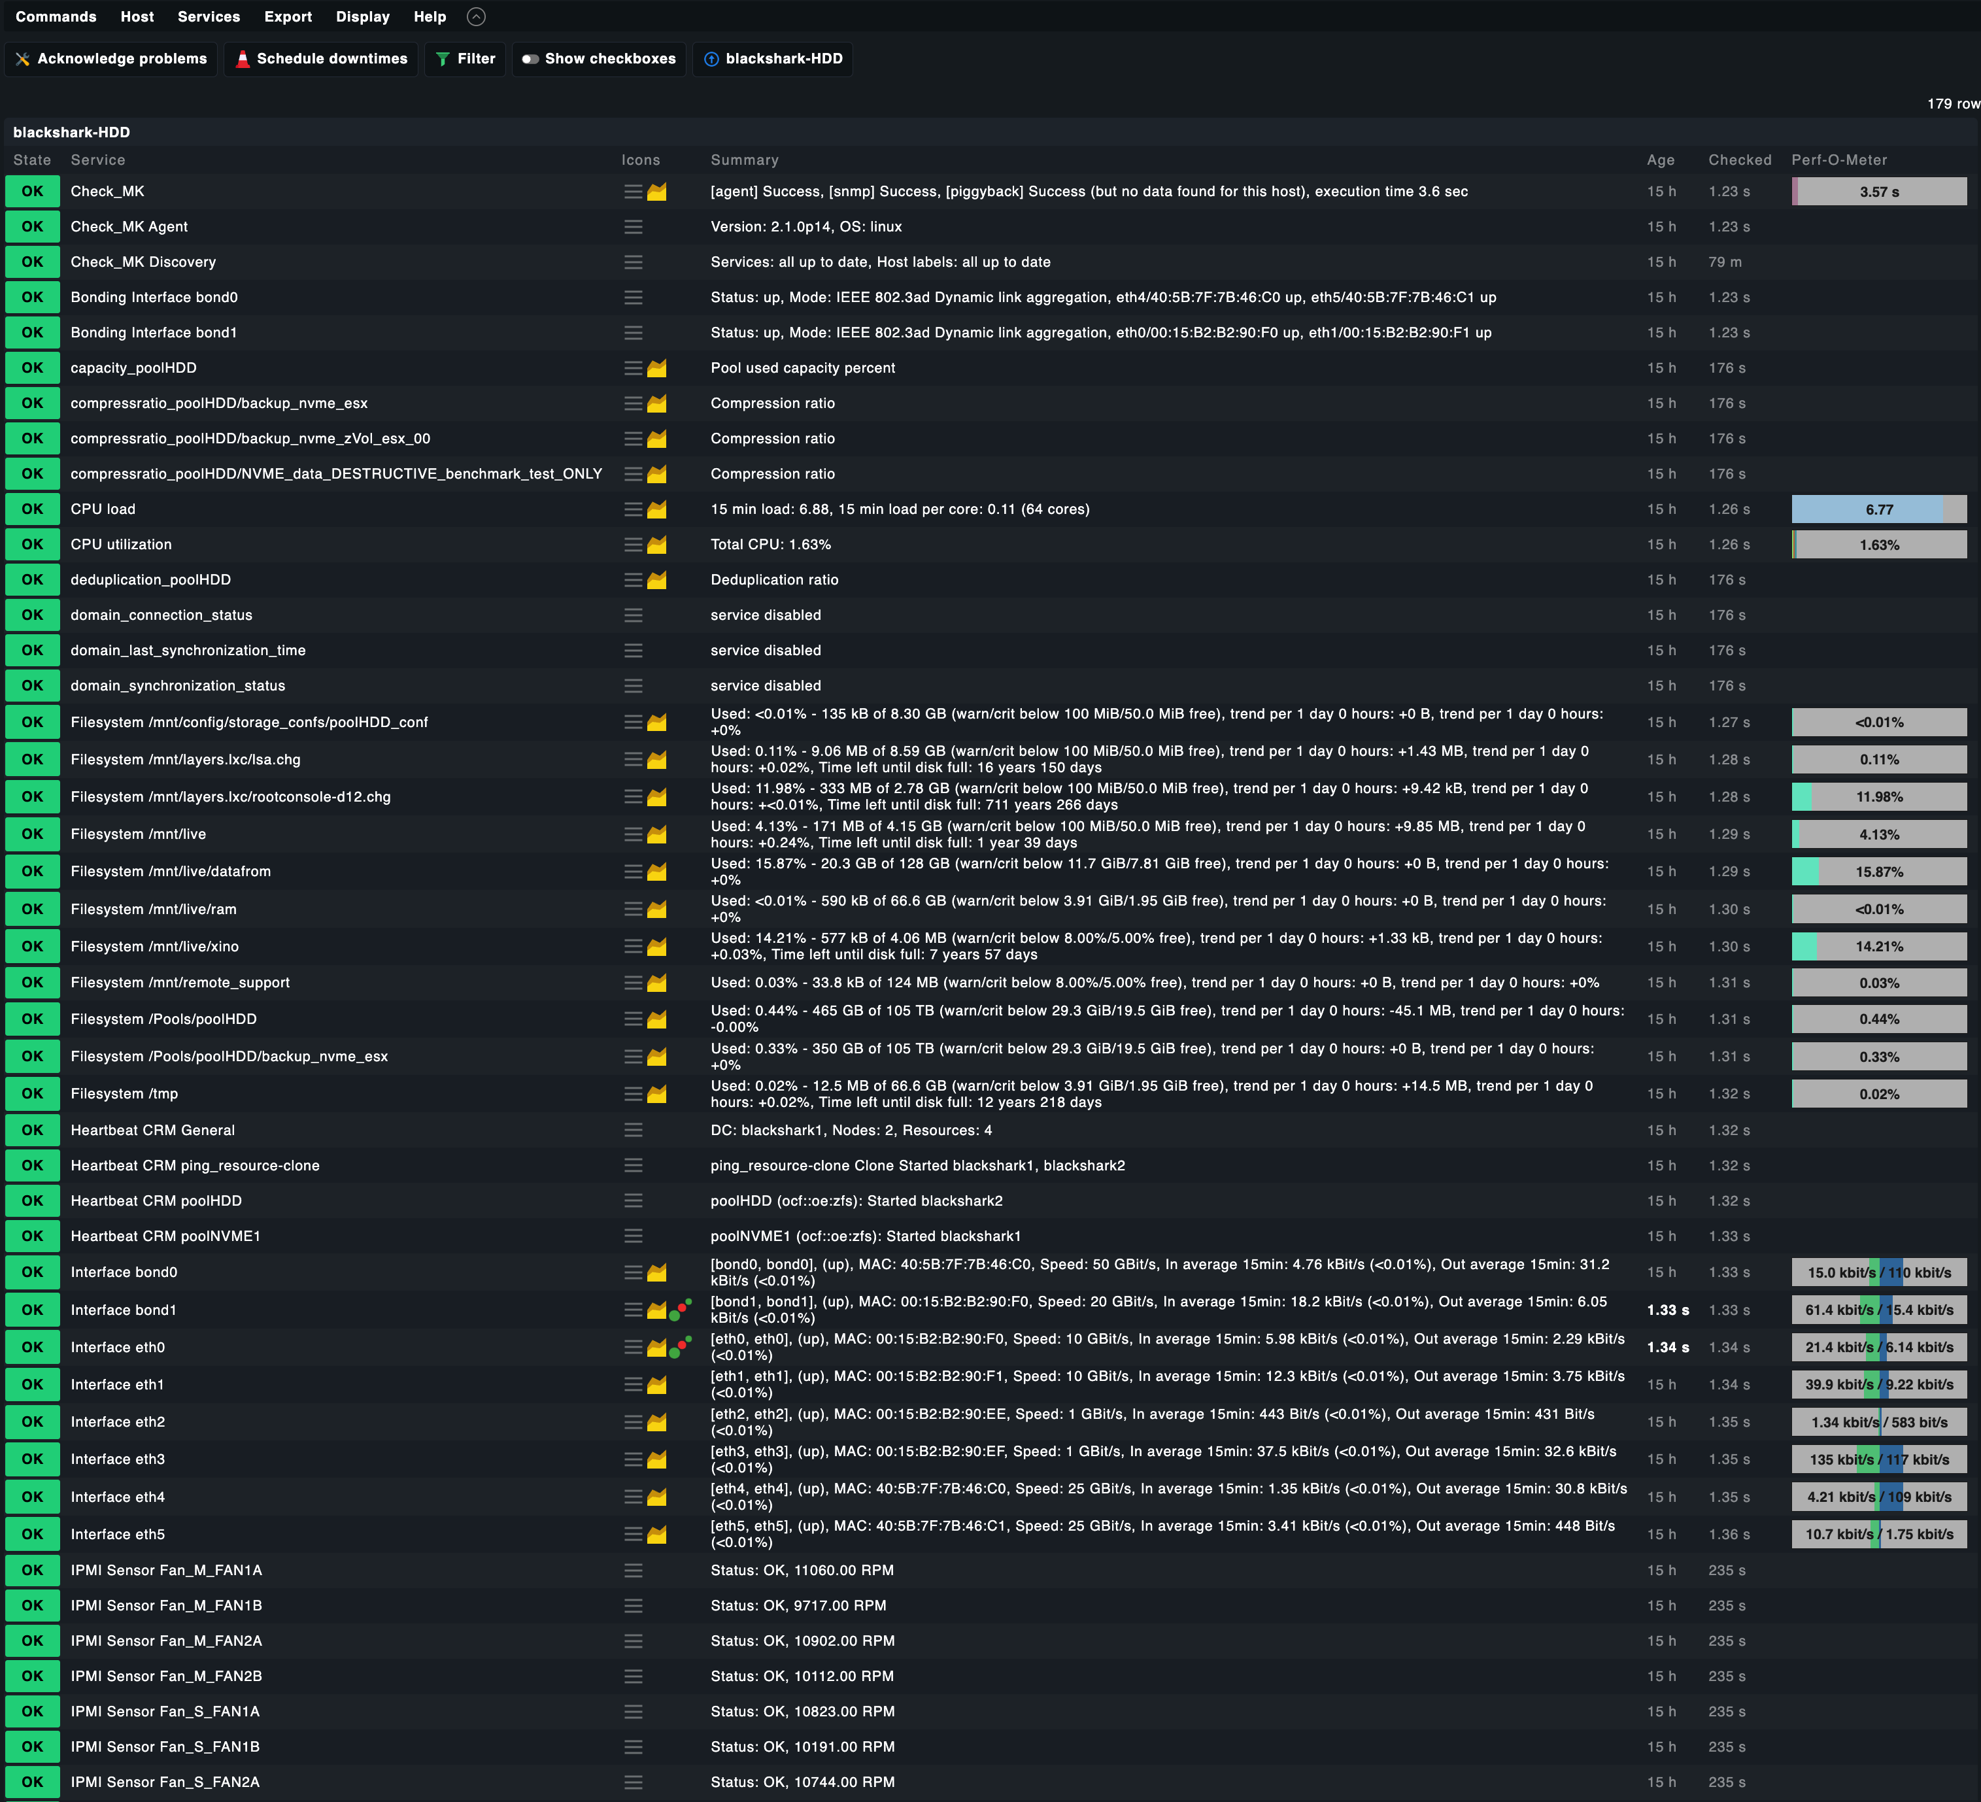Screen dimensions: 1981x1802
Task: Click the graph icon for Interface eth3
Action: [x=656, y=1459]
